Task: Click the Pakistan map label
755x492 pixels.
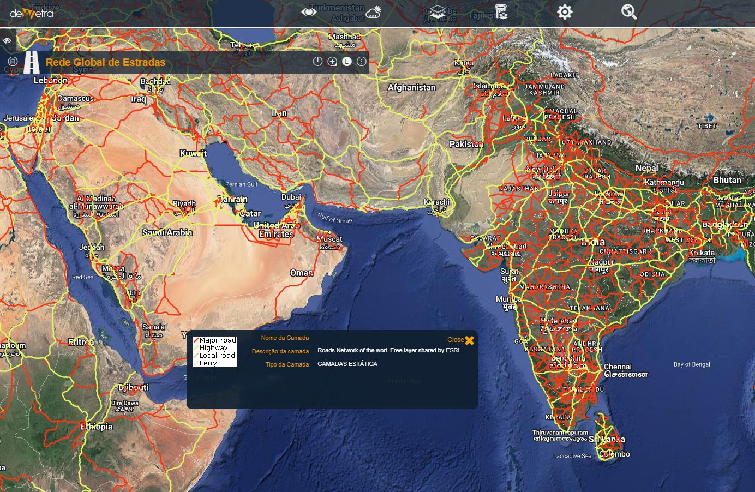Action: pyautogui.click(x=466, y=144)
